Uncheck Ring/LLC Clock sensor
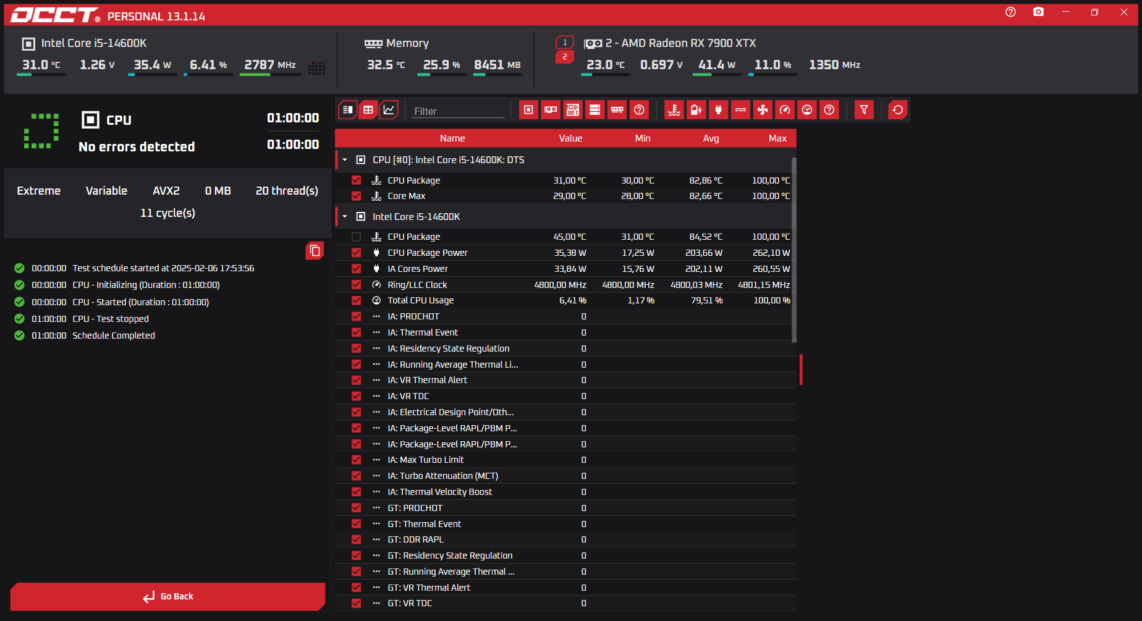1142x621 pixels. click(x=357, y=285)
